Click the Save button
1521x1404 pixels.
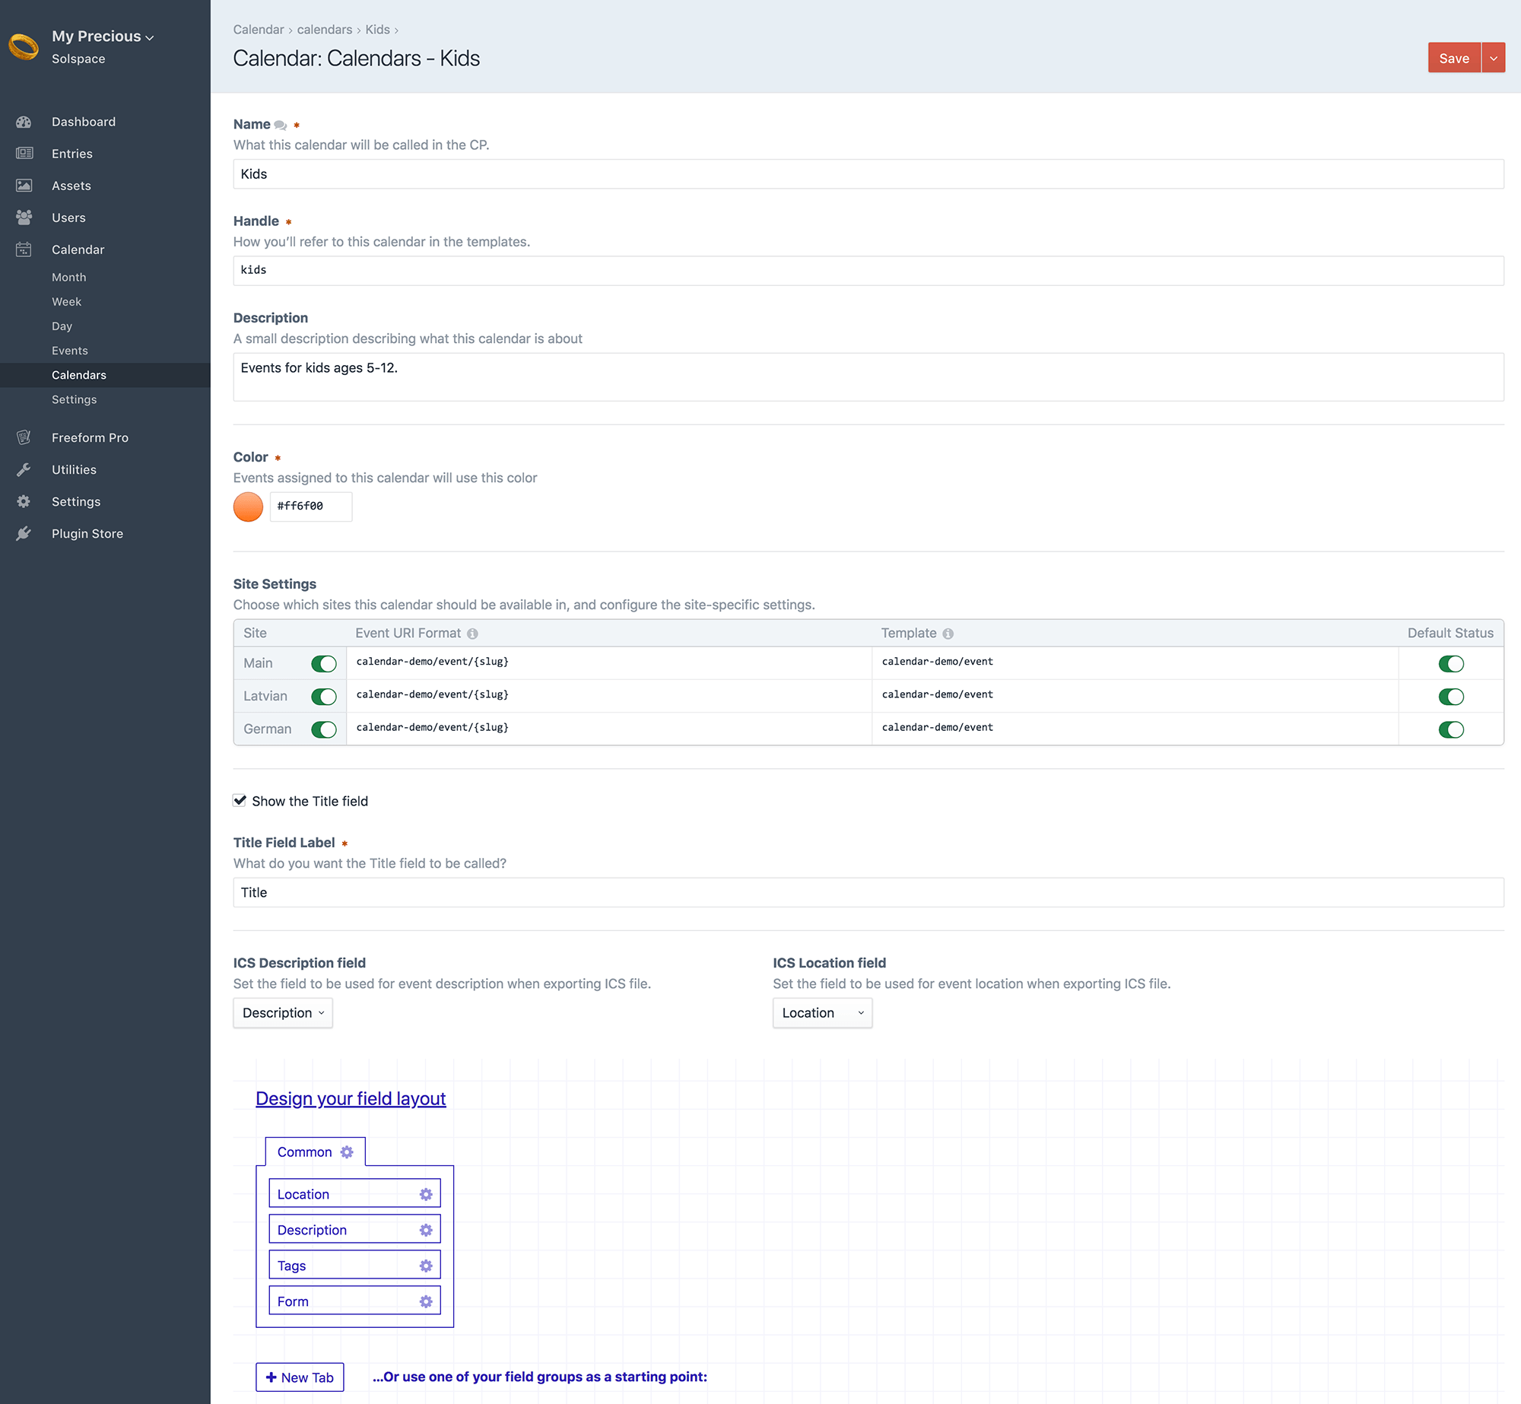(x=1453, y=57)
